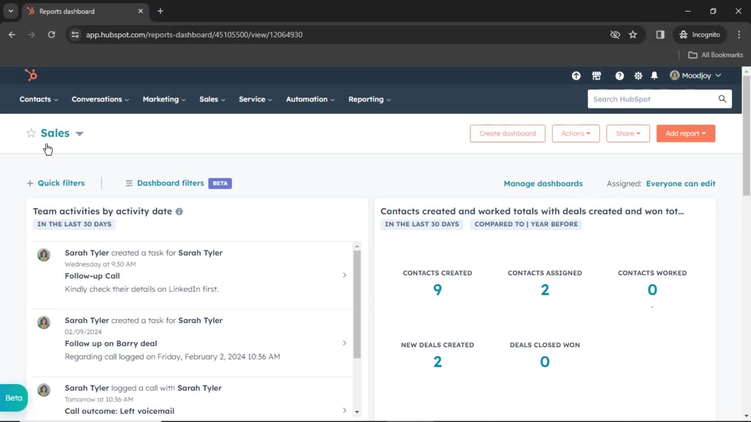
Task: Open notifications bell icon
Action: [x=654, y=76]
